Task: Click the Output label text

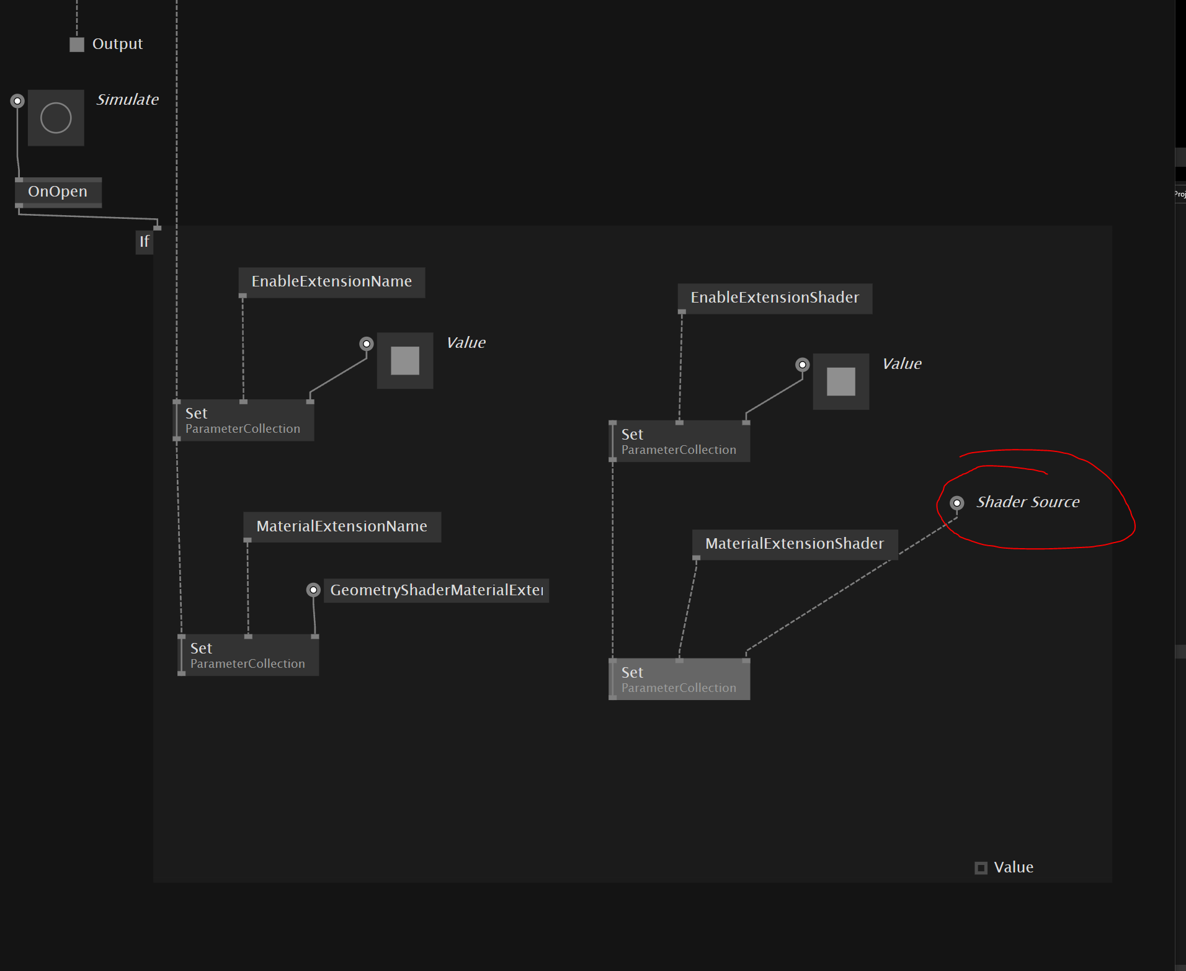Action: tap(117, 44)
